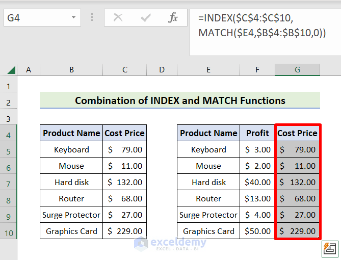Viewport: 341px width, 260px height.
Task: Click the Name Box showing G4
Action: tap(42, 18)
